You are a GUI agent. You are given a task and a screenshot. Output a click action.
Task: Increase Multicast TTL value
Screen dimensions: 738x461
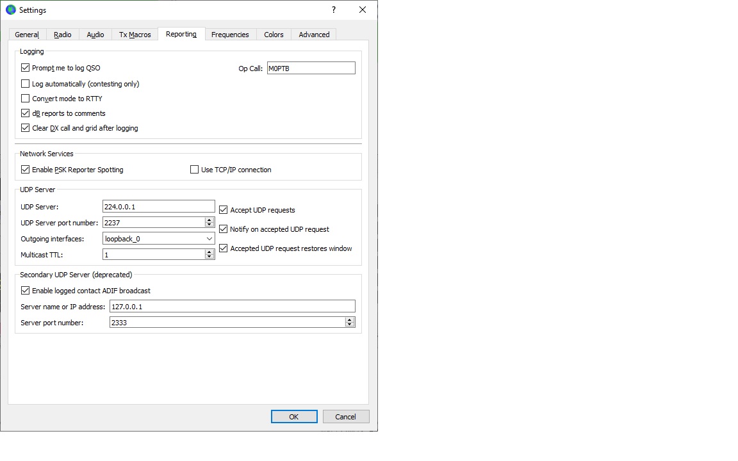click(210, 252)
